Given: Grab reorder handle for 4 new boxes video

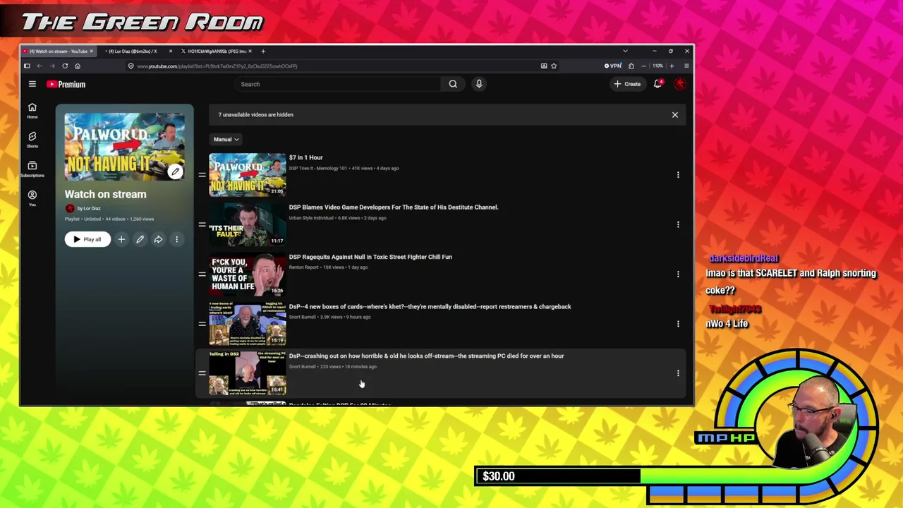Looking at the screenshot, I should tap(202, 324).
